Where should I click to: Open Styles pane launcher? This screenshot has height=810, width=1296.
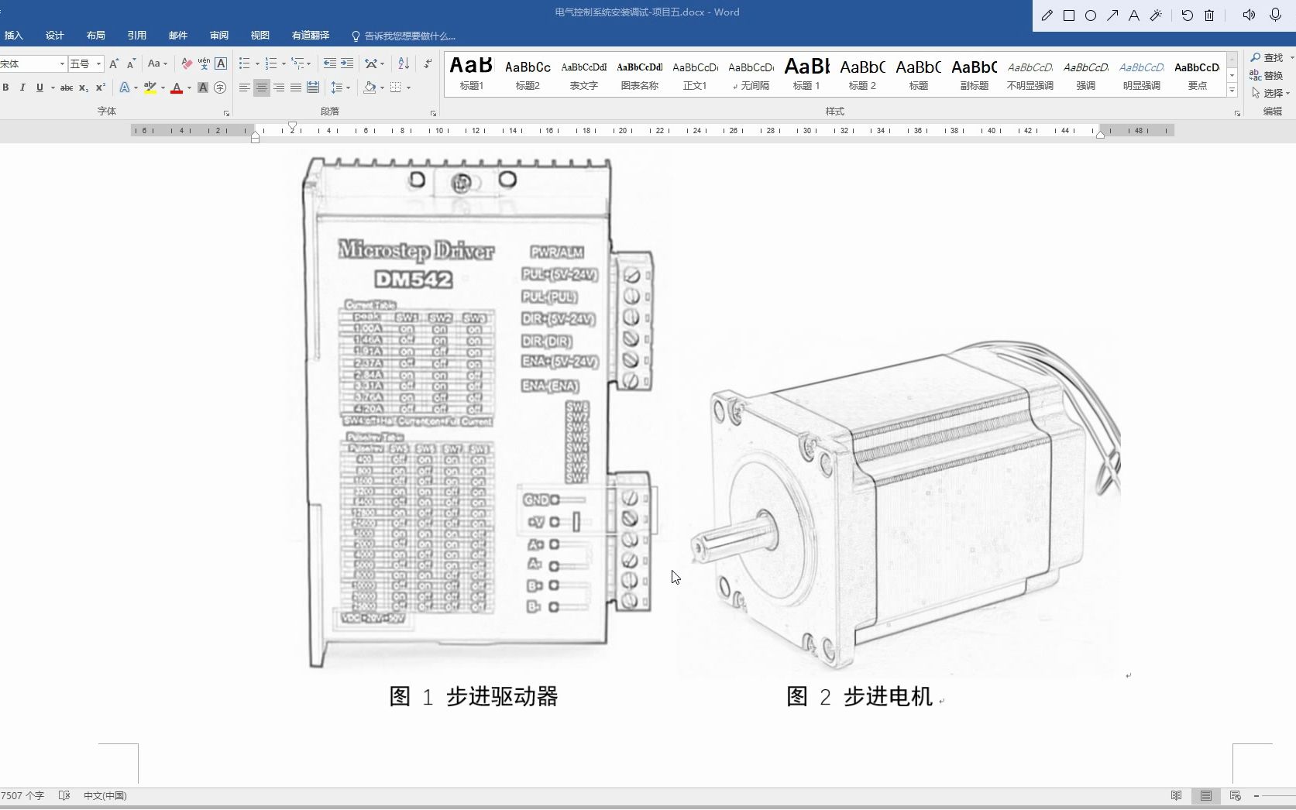[x=1237, y=113]
